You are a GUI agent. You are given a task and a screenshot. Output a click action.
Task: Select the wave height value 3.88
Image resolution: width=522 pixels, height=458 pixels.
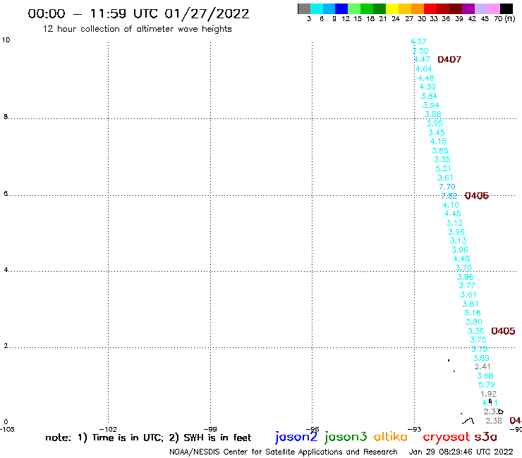(433, 114)
